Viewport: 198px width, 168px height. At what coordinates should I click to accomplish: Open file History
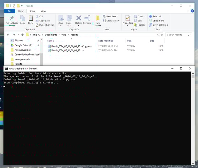(140, 25)
